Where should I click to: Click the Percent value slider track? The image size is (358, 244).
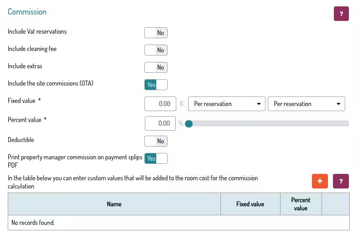coord(269,123)
